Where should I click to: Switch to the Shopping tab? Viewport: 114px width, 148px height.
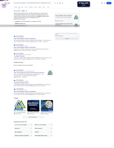tap(31, 7)
